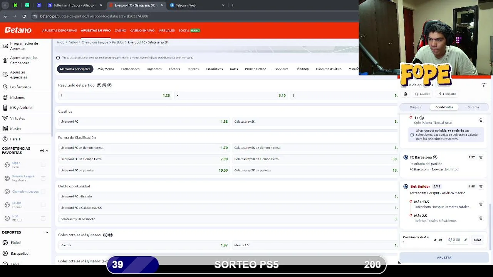Remove Más 13.5 Tottenham Remates selection
This screenshot has width=493, height=277.
(x=481, y=204)
